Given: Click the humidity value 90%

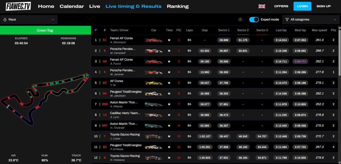Looking at the screenshot, I should tap(45, 160).
